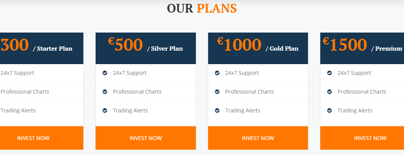The image size is (404, 155).
Task: Click the OUR PLANS heading
Action: coord(202,8)
